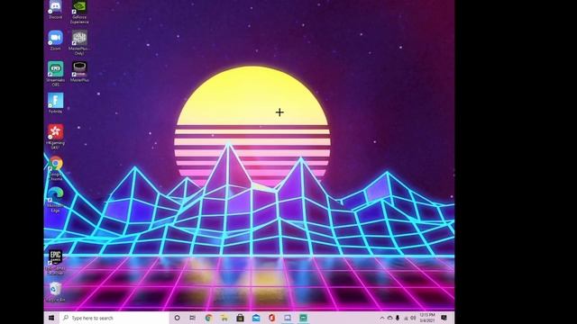Select the red HKgaming desktop icon
This screenshot has width=577, height=324.
pos(56,137)
